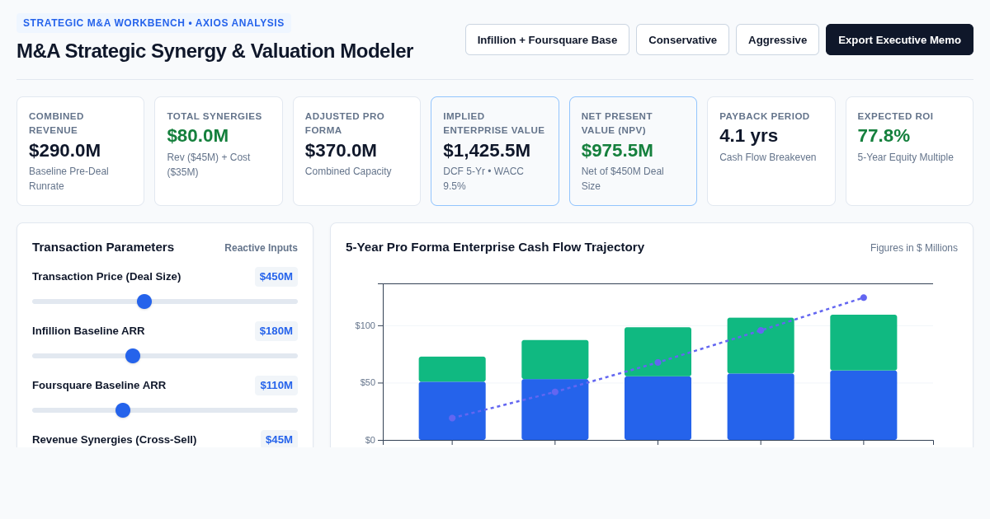The width and height of the screenshot is (990, 519).
Task: Click the Rev ($45M) + Cost ($35M) caption
Action: 209,165
